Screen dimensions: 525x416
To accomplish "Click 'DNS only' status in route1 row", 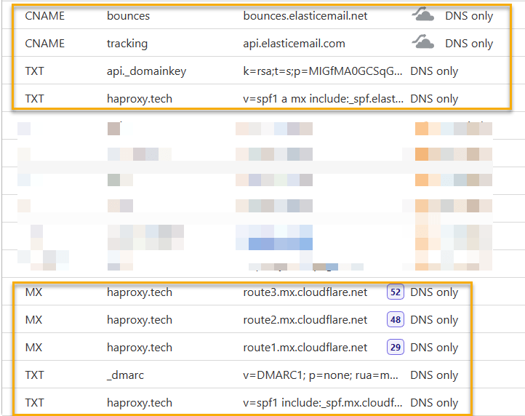I will 434,348.
